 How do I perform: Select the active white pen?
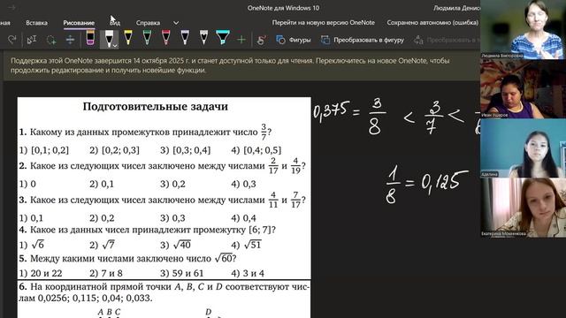[x=108, y=39]
